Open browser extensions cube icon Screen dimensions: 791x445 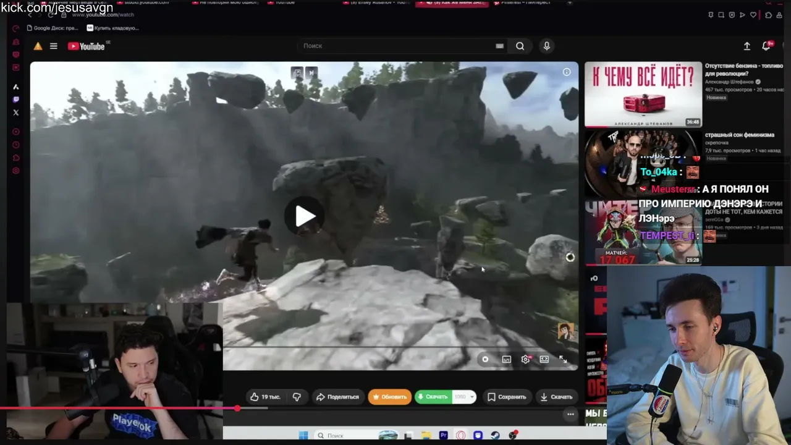768,15
